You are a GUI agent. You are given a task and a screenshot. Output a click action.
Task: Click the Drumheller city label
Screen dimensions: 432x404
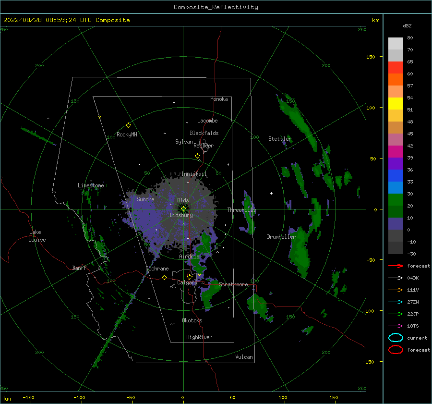pyautogui.click(x=281, y=237)
